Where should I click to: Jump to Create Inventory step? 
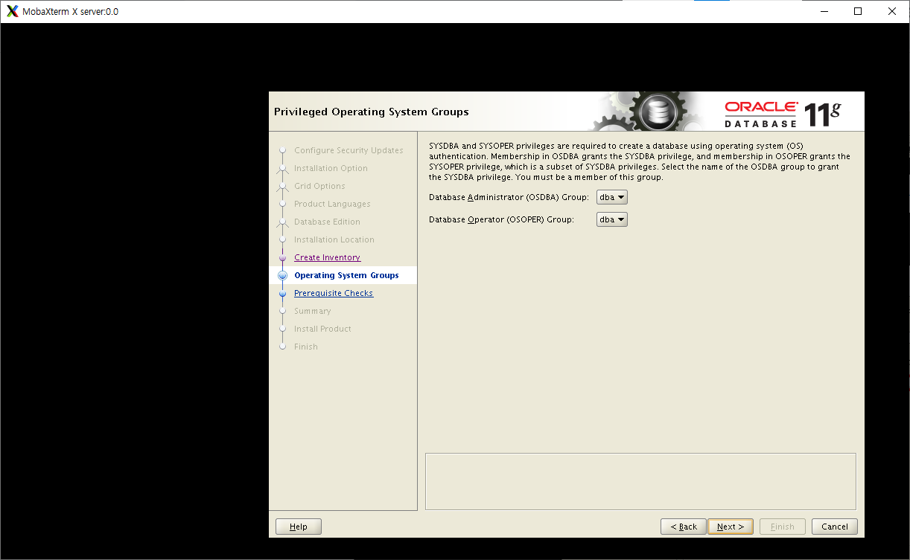[x=327, y=257]
